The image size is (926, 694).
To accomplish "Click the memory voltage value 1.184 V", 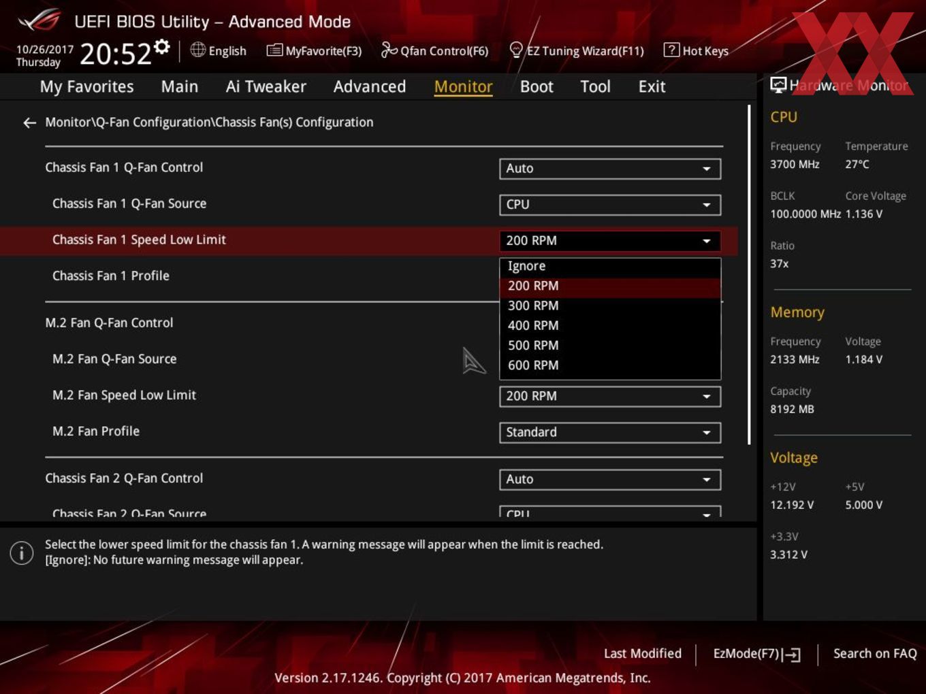I will click(864, 359).
